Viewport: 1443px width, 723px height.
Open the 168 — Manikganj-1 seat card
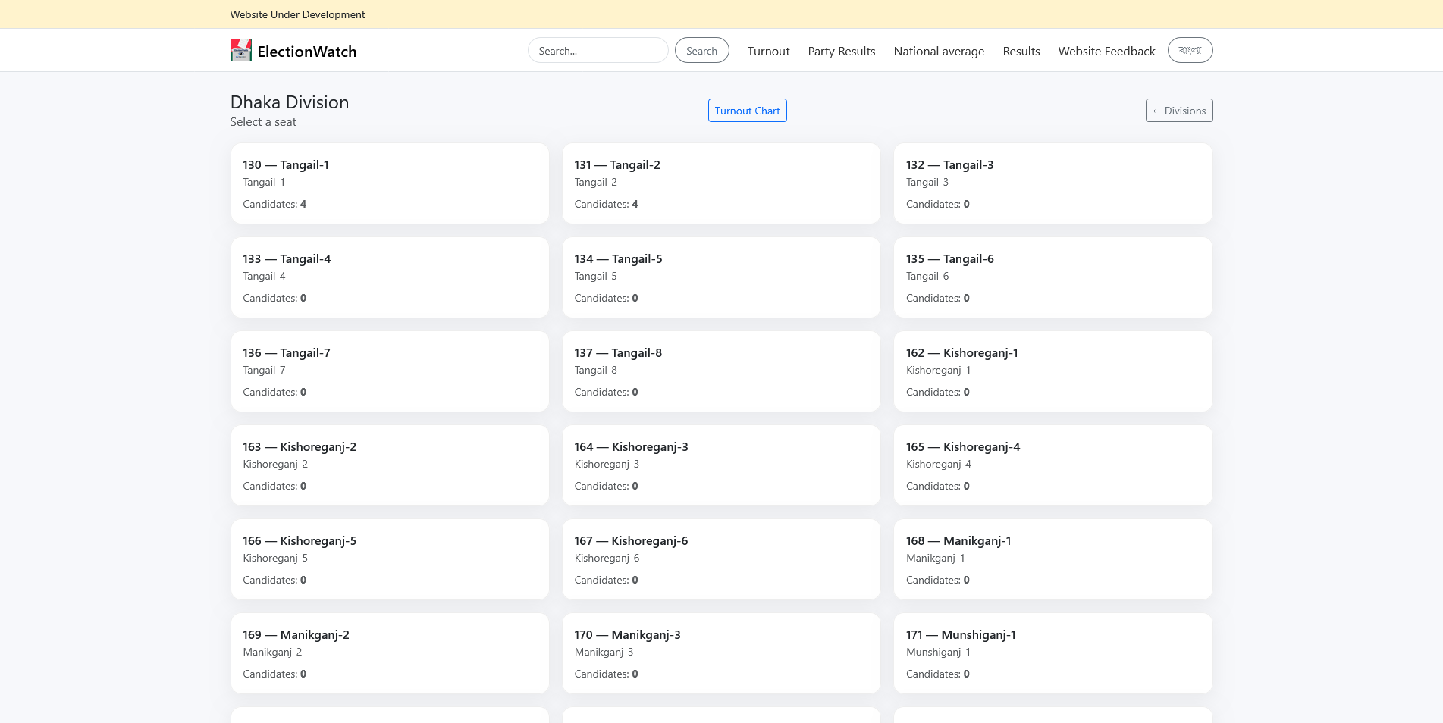point(1052,559)
